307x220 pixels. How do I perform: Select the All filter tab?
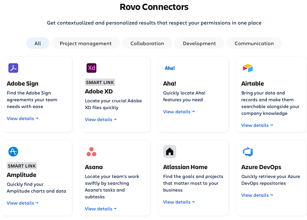38,43
